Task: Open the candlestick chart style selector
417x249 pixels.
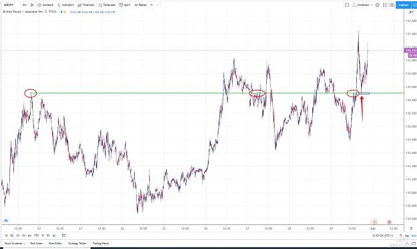Action: 32,5
